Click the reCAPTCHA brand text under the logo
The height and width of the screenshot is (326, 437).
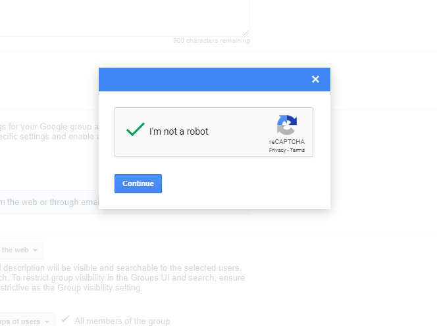(287, 142)
